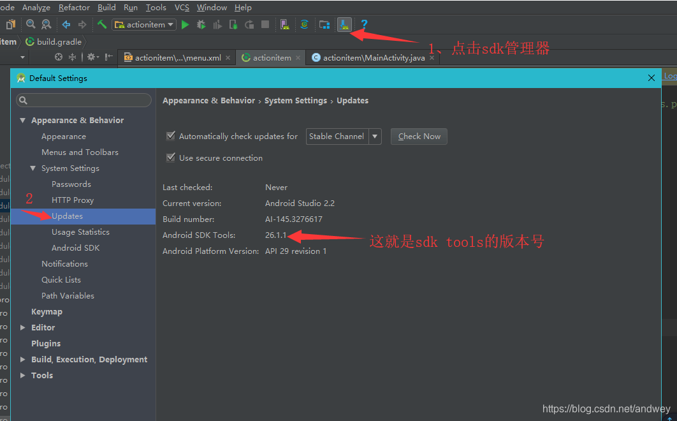Open Quick Lists settings page
This screenshot has width=677, height=421.
tap(61, 280)
